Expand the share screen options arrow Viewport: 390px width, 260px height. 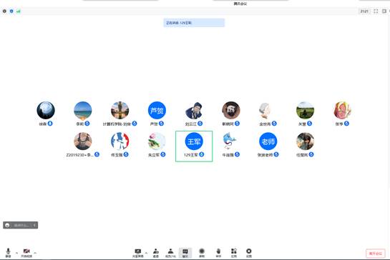point(146,253)
